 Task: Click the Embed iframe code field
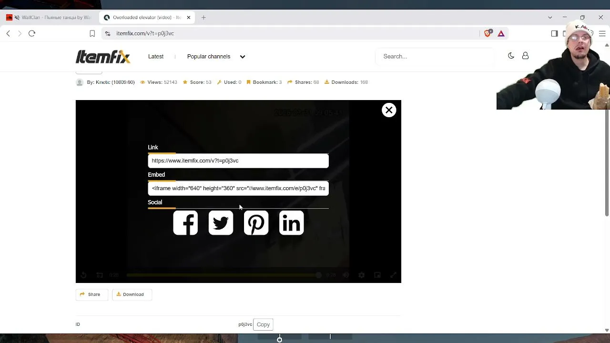coord(238,188)
